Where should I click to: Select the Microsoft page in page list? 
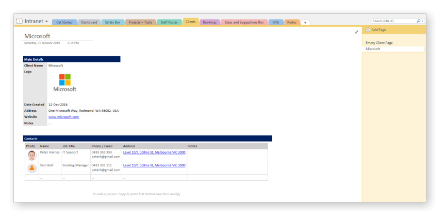(x=393, y=49)
